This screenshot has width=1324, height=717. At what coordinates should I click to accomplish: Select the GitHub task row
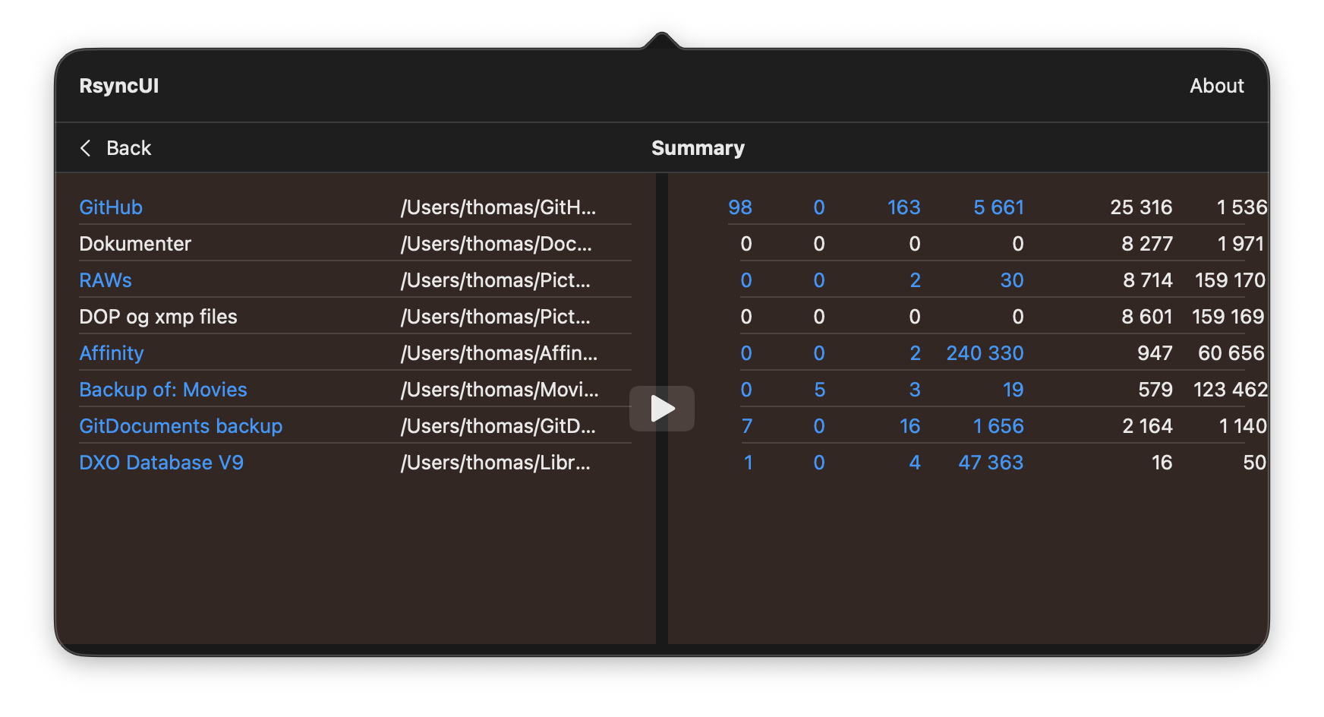pyautogui.click(x=111, y=207)
